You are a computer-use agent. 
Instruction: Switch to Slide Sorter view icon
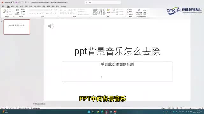coord(173,108)
